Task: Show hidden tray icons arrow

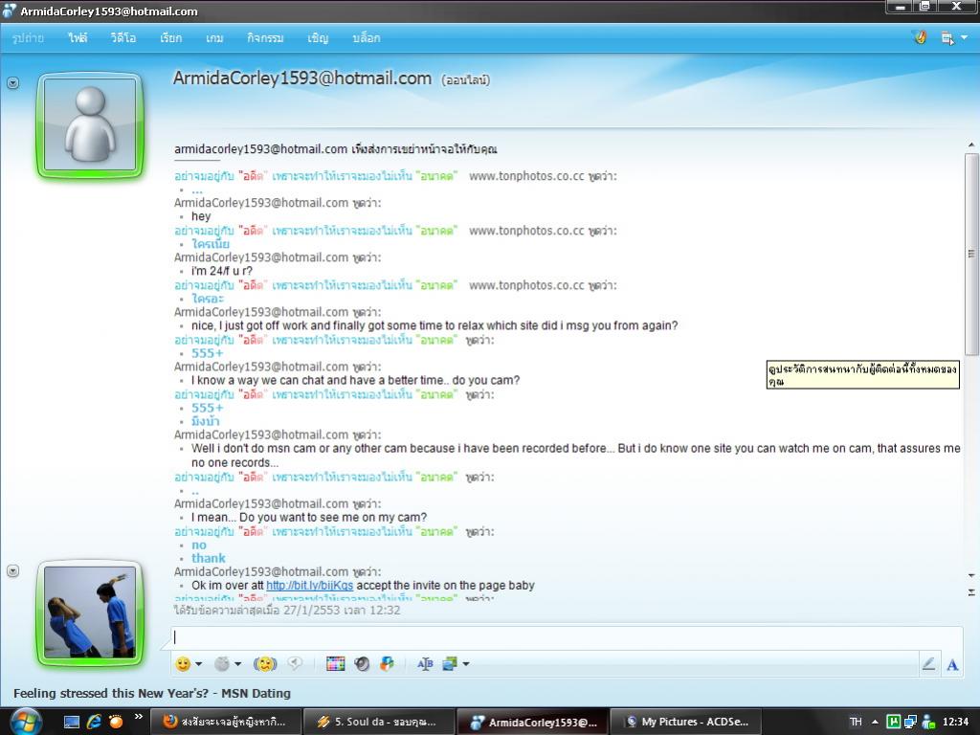Action: click(x=875, y=722)
